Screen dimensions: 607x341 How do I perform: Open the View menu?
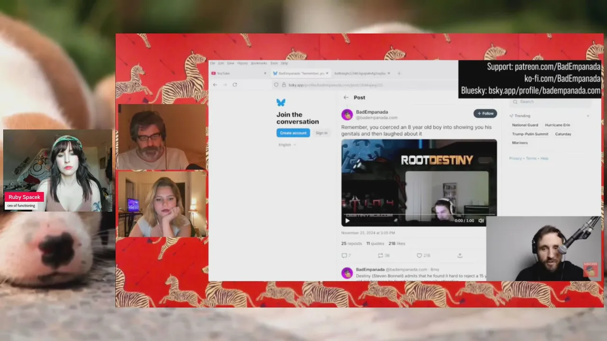(230, 63)
